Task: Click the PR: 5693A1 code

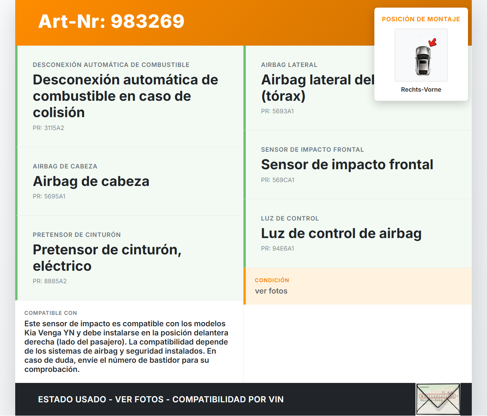Action: point(277,111)
